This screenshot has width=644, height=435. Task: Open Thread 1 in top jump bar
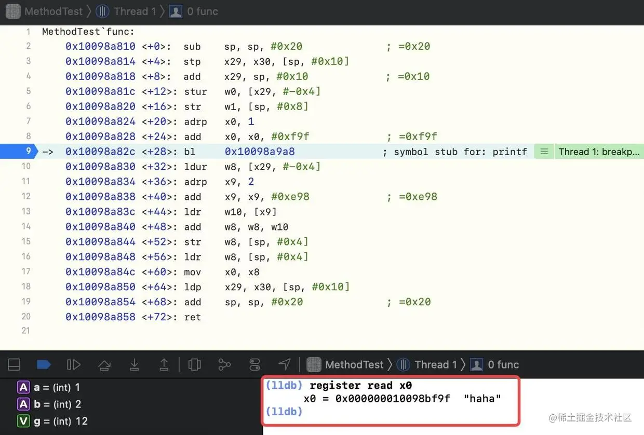pos(127,11)
